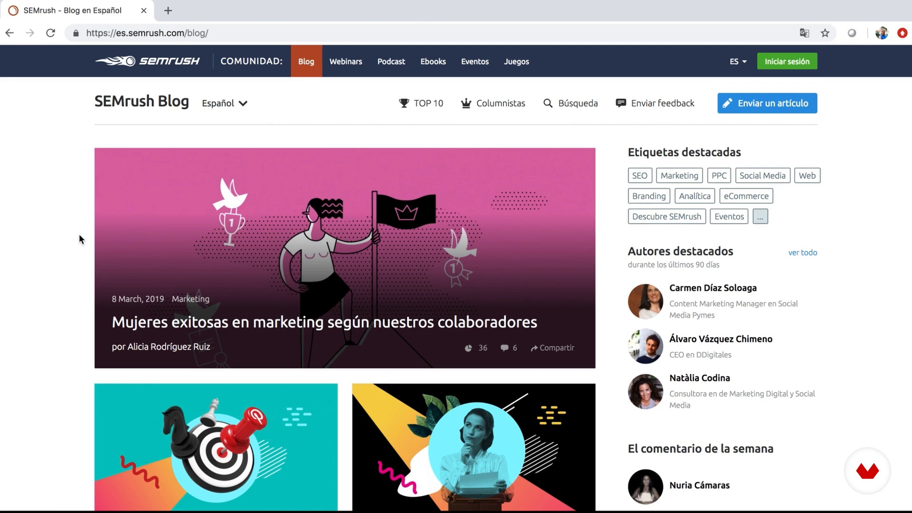Click the Marketing category on featured post

pos(190,299)
